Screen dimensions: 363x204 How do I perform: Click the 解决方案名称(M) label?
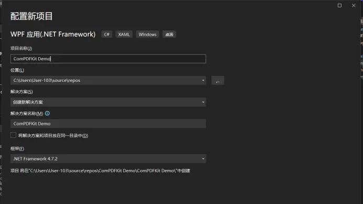[x=27, y=113]
